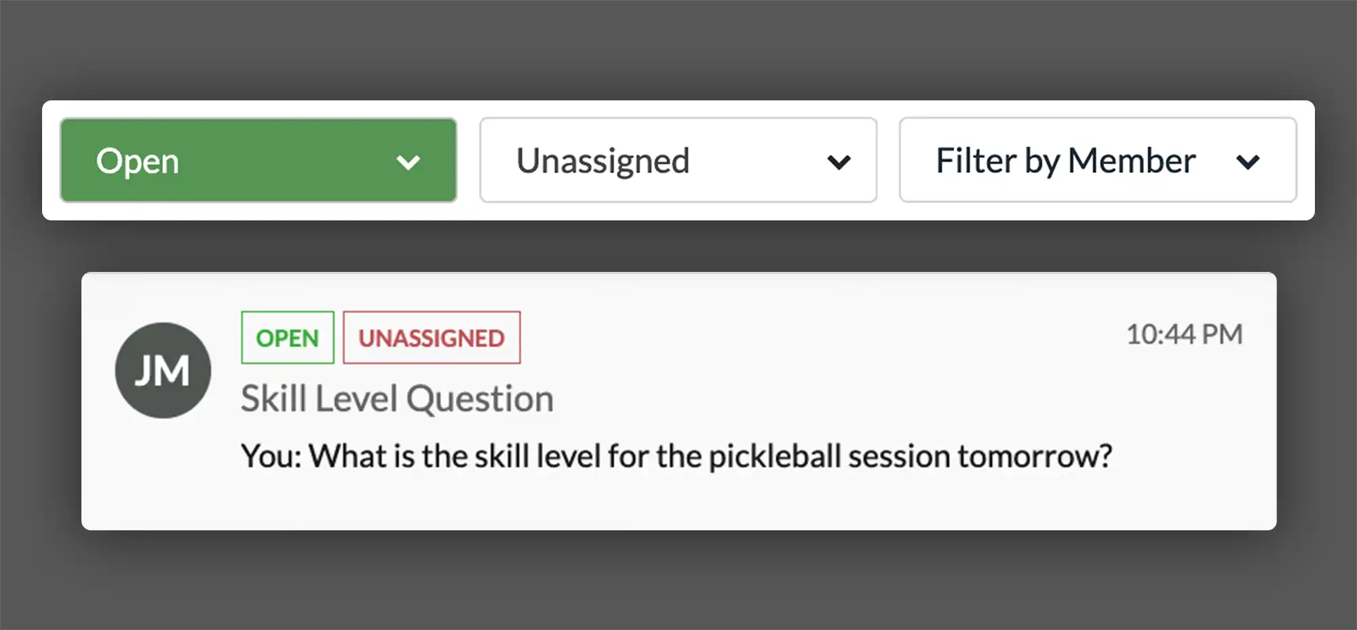Click the chevron arrow in the green Open dropdown
This screenshot has width=1357, height=630.
click(408, 163)
